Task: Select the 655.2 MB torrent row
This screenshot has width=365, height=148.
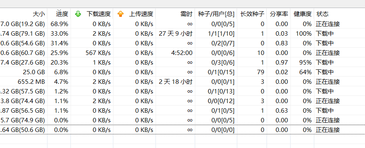Action: (182, 82)
